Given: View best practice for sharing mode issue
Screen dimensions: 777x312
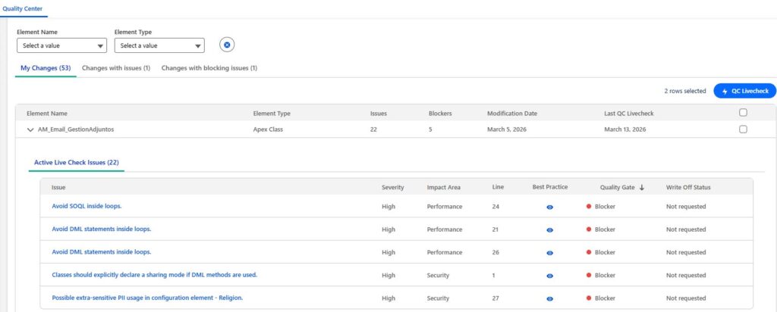Looking at the screenshot, I should pos(550,276).
